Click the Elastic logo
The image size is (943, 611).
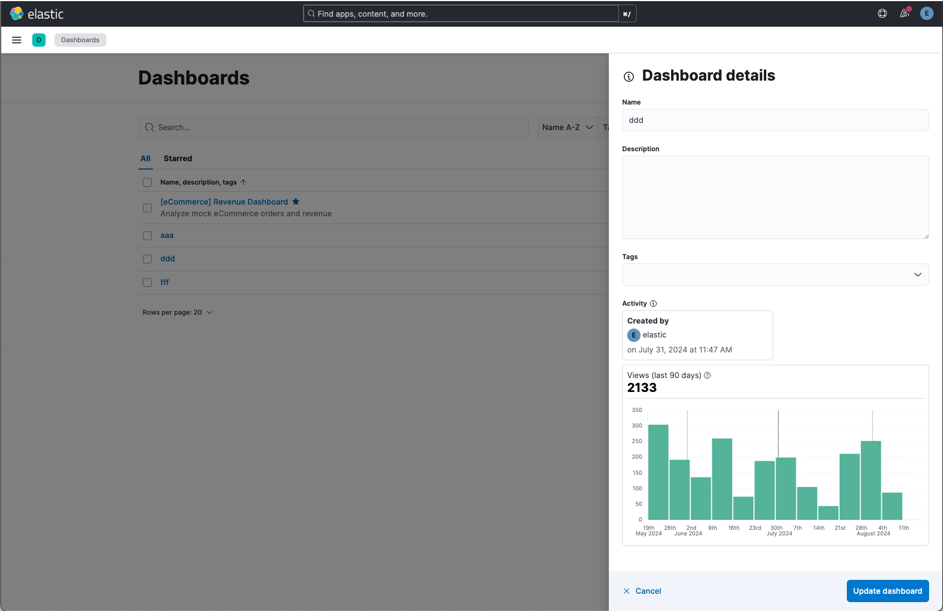(37, 13)
